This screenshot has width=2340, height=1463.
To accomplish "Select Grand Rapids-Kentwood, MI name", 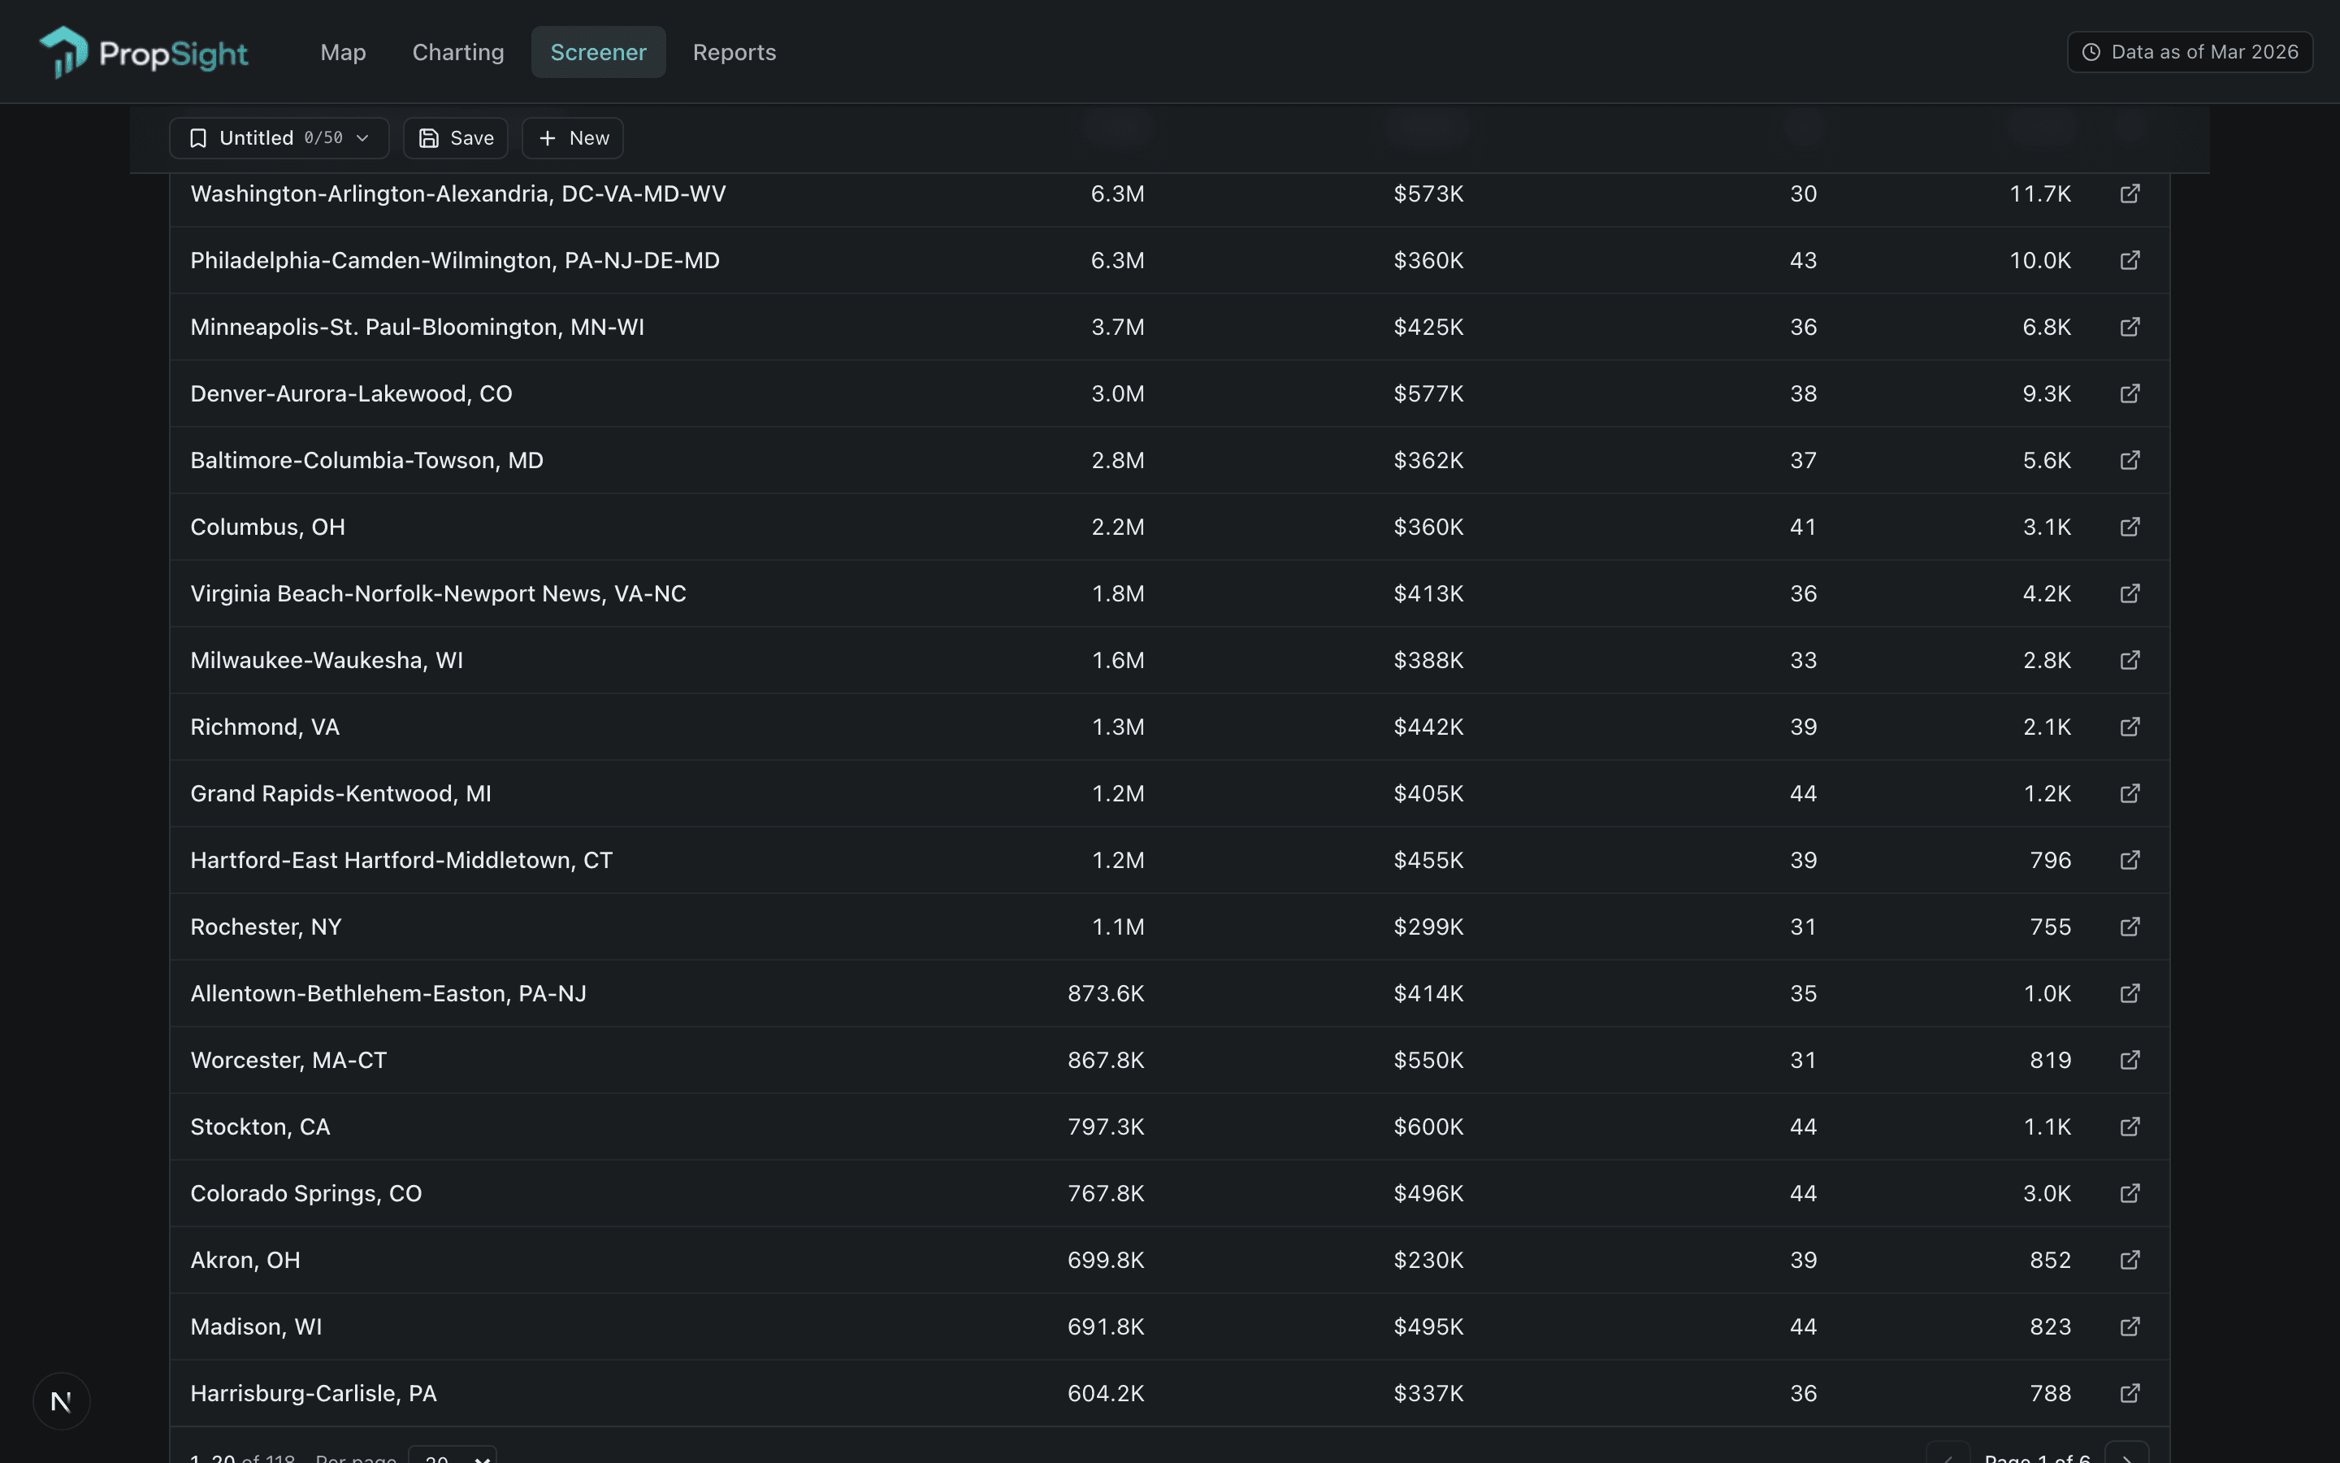I will click(x=340, y=793).
